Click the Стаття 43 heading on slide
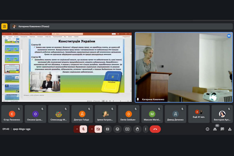 36,45
